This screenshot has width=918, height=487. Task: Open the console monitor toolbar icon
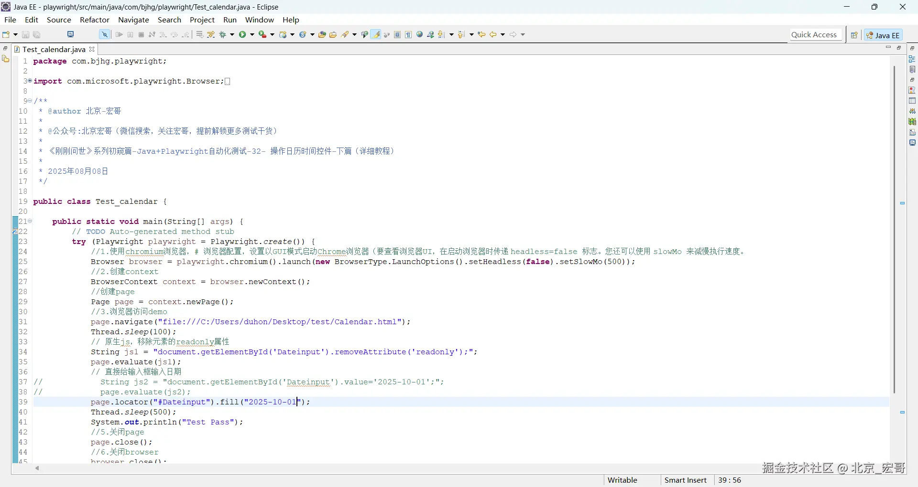(71, 34)
